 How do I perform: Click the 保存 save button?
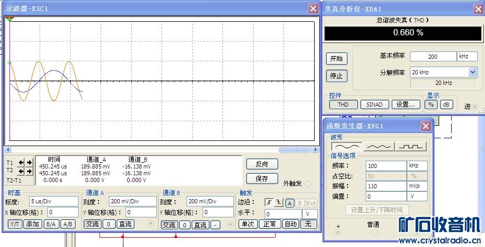pyautogui.click(x=262, y=178)
